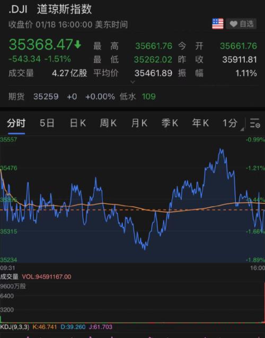The image size is (265, 338).
Task: Tap the US flag market icon
Action: (x=217, y=23)
